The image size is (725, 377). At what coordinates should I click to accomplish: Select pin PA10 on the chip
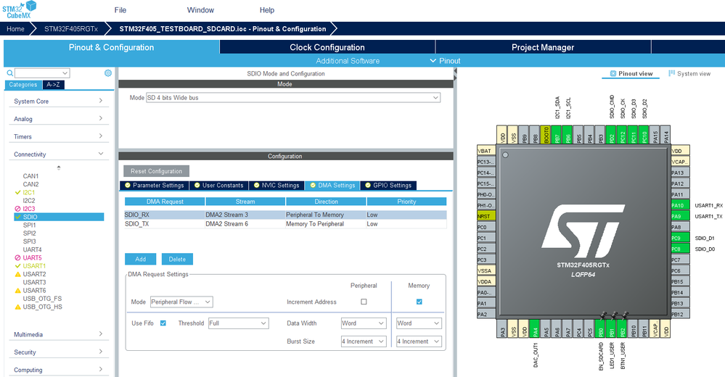(x=680, y=205)
